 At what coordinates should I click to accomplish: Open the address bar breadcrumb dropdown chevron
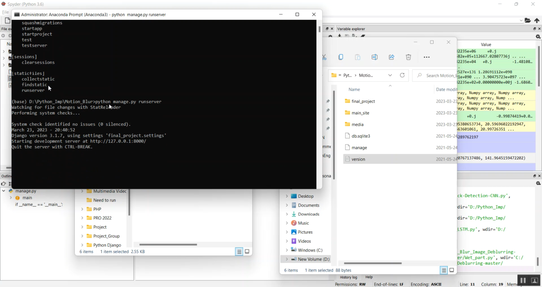pyautogui.click(x=390, y=75)
